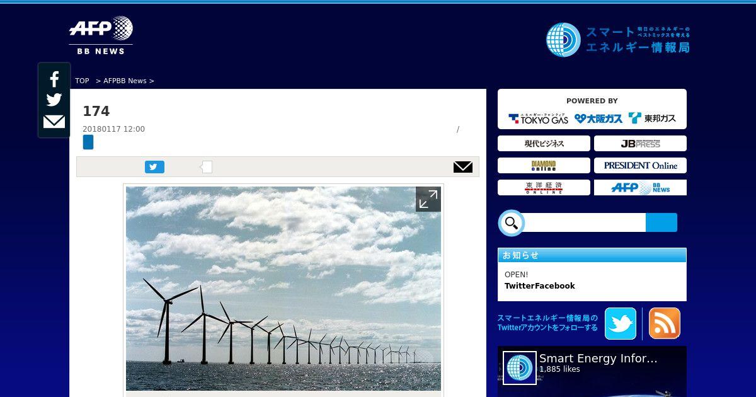
Task: Open the orange RSS feed icon
Action: (665, 323)
